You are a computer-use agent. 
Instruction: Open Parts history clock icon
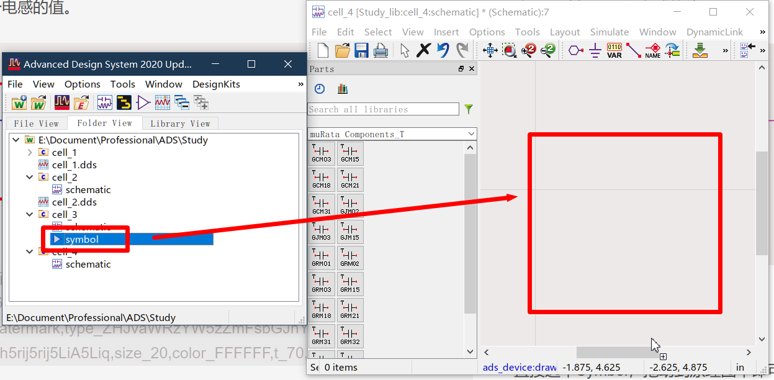(320, 89)
